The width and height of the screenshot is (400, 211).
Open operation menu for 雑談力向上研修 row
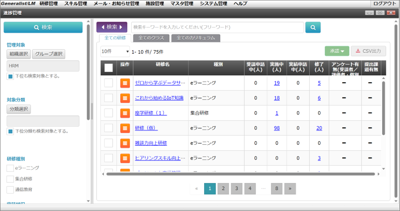[125, 143]
